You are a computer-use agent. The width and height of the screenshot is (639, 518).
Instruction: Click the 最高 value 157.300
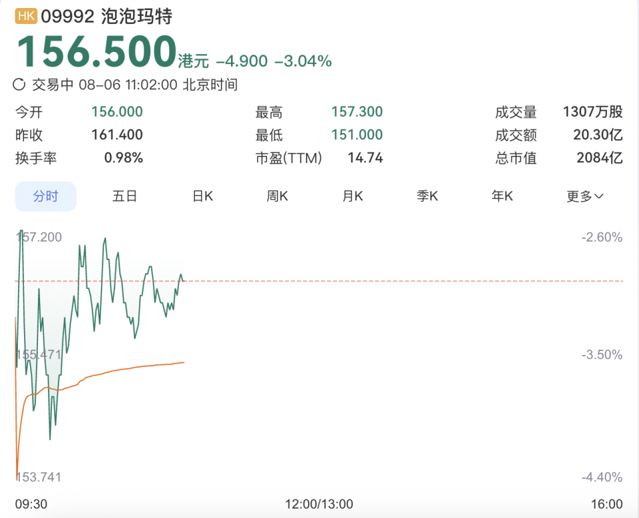357,112
